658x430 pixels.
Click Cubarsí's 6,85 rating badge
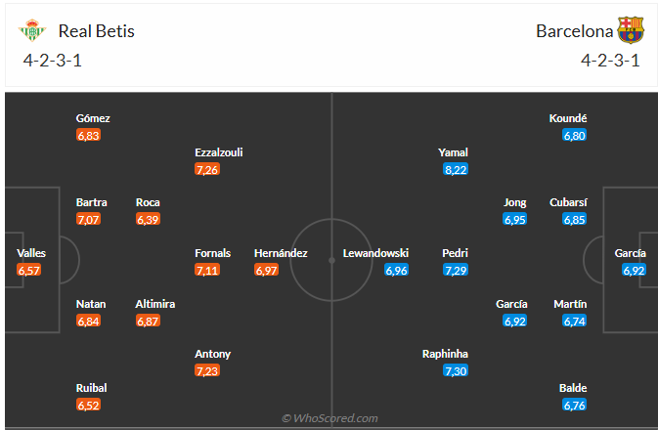point(574,219)
